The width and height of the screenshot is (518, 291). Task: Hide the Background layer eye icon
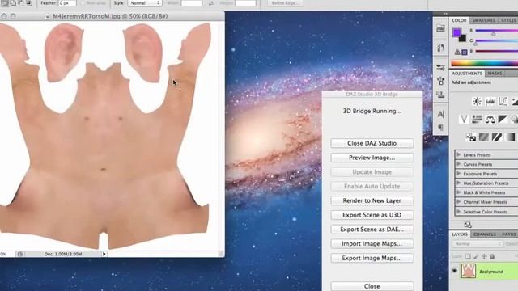(455, 271)
